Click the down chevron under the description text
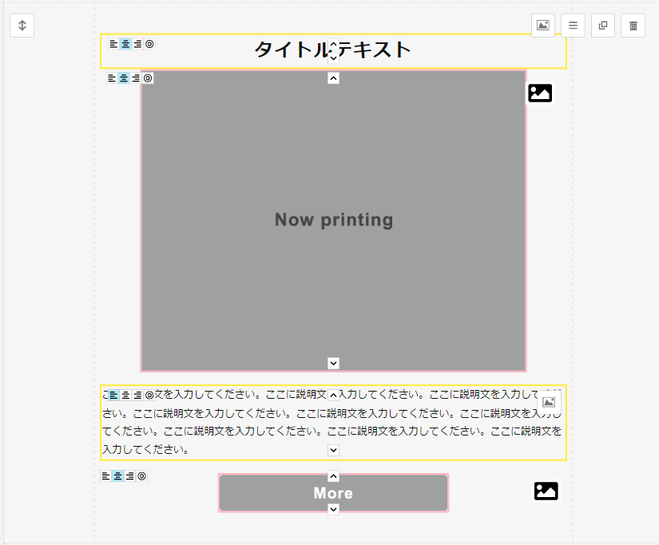The image size is (659, 545). pyautogui.click(x=334, y=451)
